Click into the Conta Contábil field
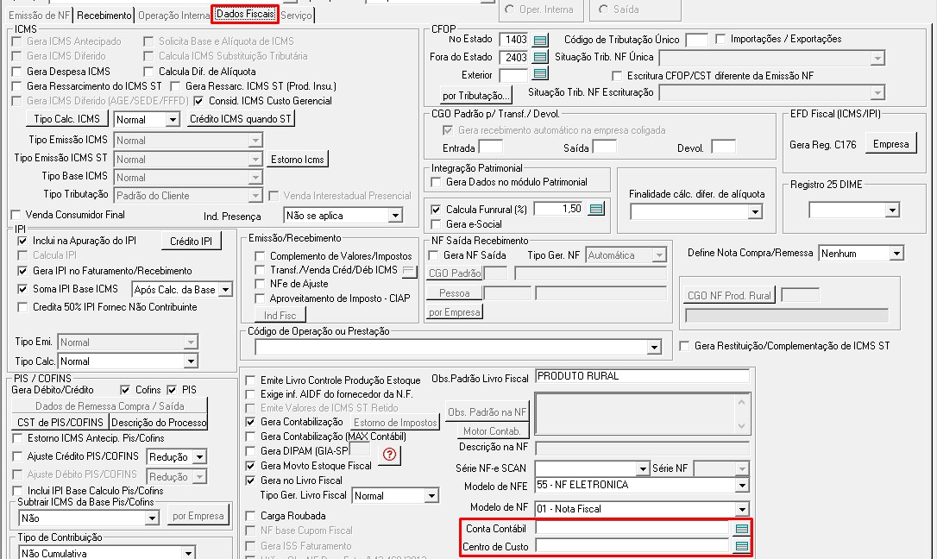 (632, 528)
